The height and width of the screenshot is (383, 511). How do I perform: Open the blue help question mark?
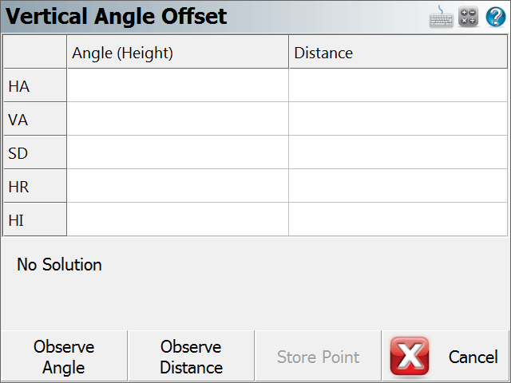496,17
